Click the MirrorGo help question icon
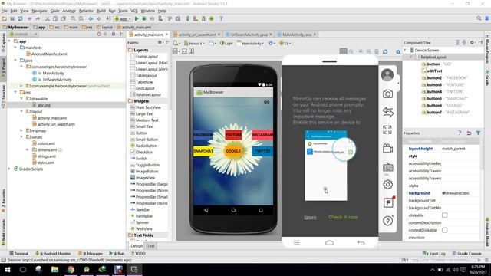The image size is (491, 276). pos(387,221)
